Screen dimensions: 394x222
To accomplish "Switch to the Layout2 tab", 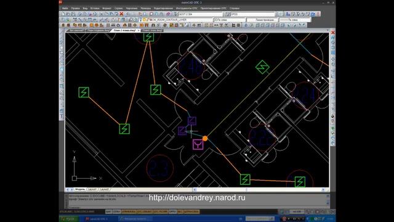I will [x=104, y=189].
